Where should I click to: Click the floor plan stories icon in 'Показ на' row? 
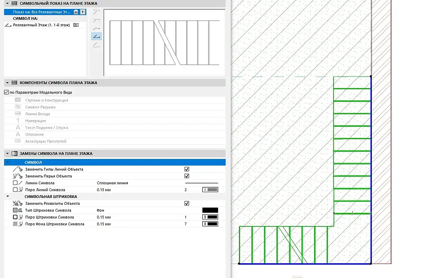(76, 12)
